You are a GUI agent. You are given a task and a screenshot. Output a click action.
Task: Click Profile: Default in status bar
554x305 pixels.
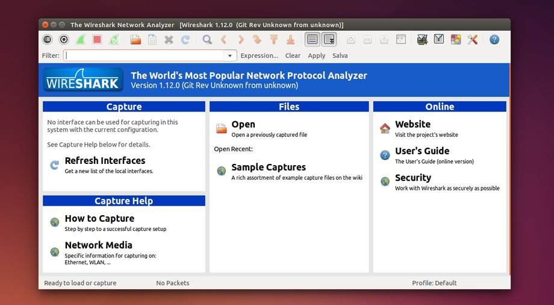tap(434, 283)
